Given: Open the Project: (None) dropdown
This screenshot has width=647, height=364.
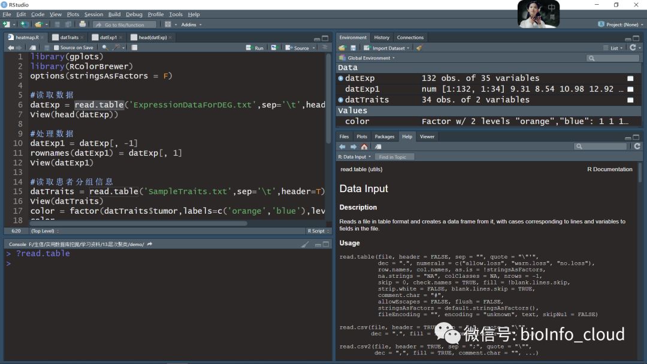Looking at the screenshot, I should click(x=621, y=25).
